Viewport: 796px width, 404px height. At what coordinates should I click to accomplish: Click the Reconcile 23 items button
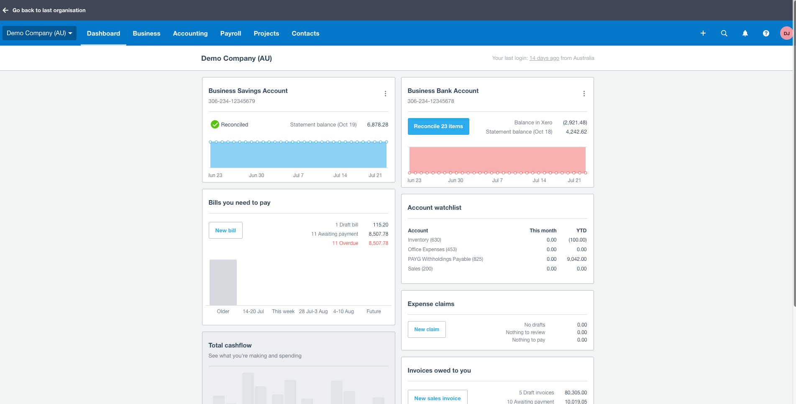click(x=438, y=126)
